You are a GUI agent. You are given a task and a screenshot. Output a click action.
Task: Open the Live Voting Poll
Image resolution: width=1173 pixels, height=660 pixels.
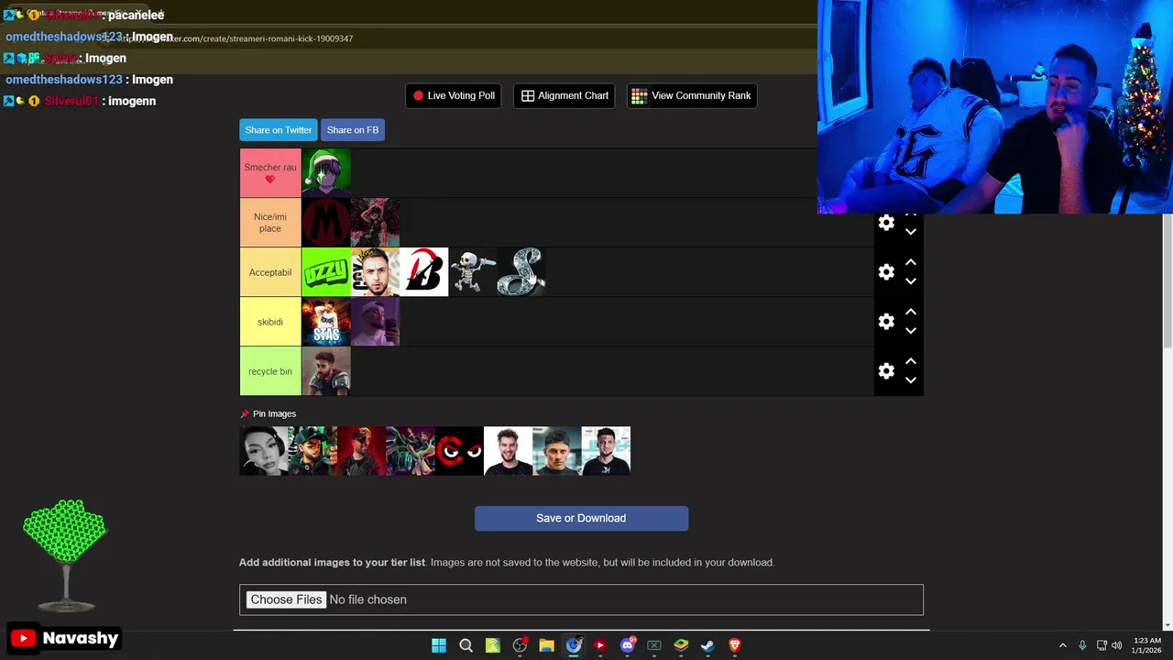pyautogui.click(x=454, y=95)
